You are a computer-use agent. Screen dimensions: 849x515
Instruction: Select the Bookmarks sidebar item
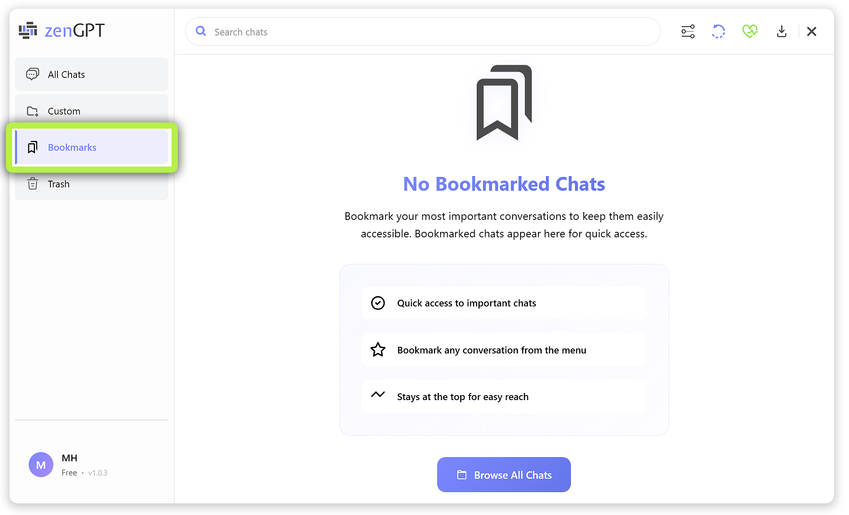pos(92,147)
